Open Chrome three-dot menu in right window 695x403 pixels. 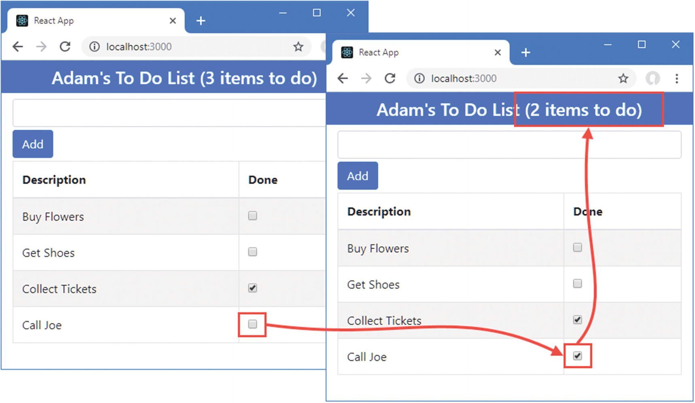click(676, 78)
